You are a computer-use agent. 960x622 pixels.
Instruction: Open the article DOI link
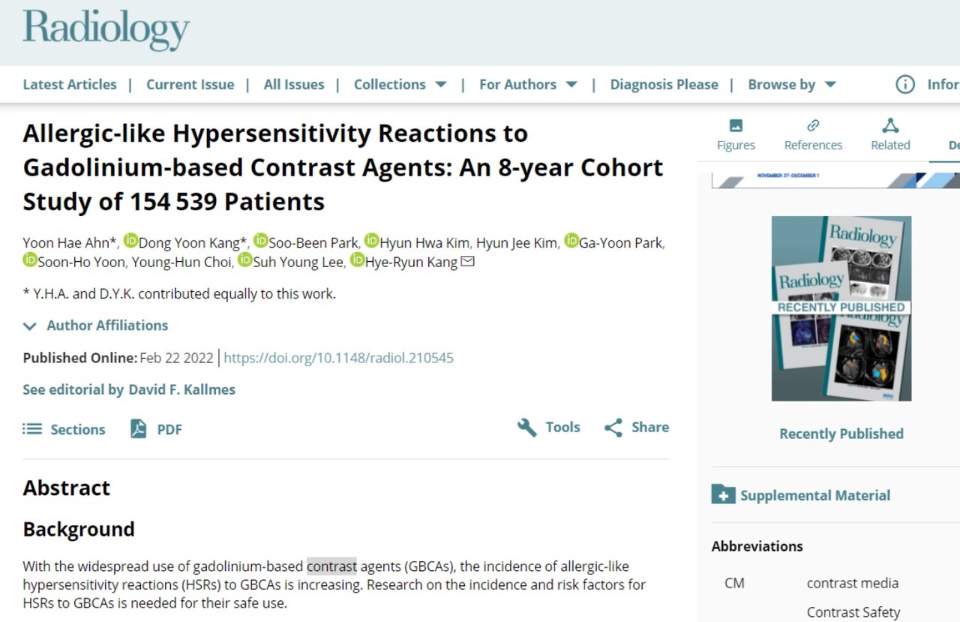click(x=338, y=358)
